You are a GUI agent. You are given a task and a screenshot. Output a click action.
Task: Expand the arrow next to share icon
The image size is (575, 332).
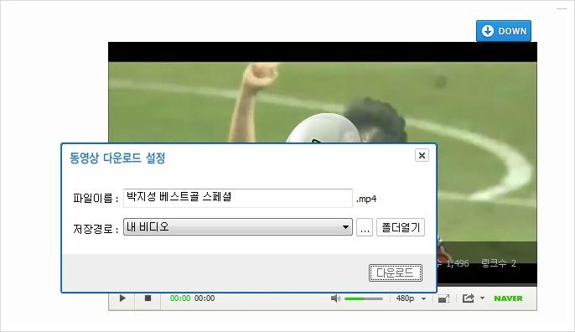tap(482, 298)
